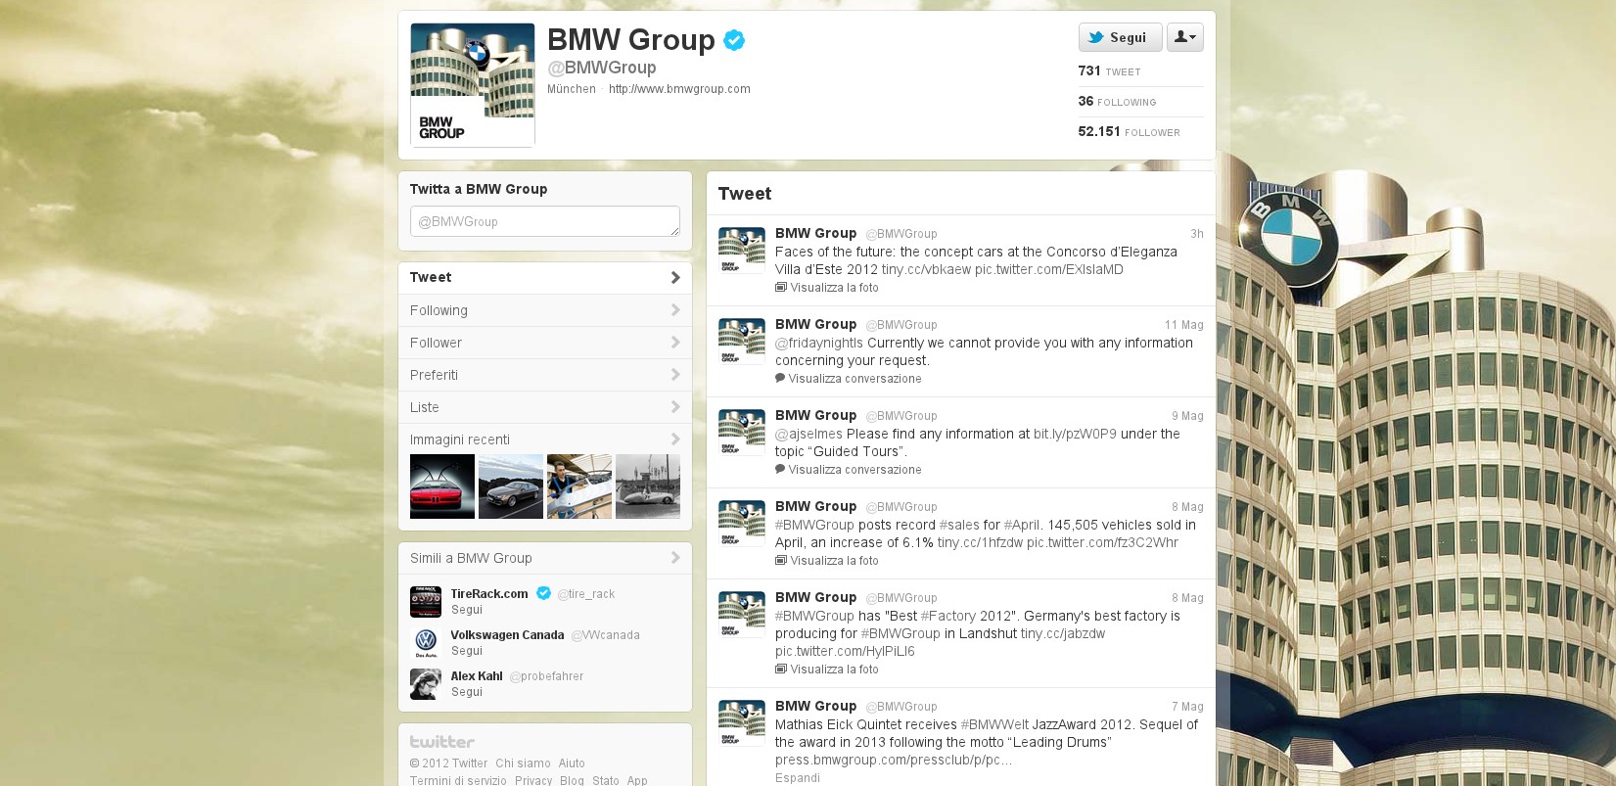Click chevron arrow on Immagini recenti row

(675, 439)
